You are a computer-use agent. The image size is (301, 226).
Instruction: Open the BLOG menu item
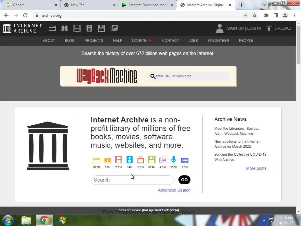[70, 41]
